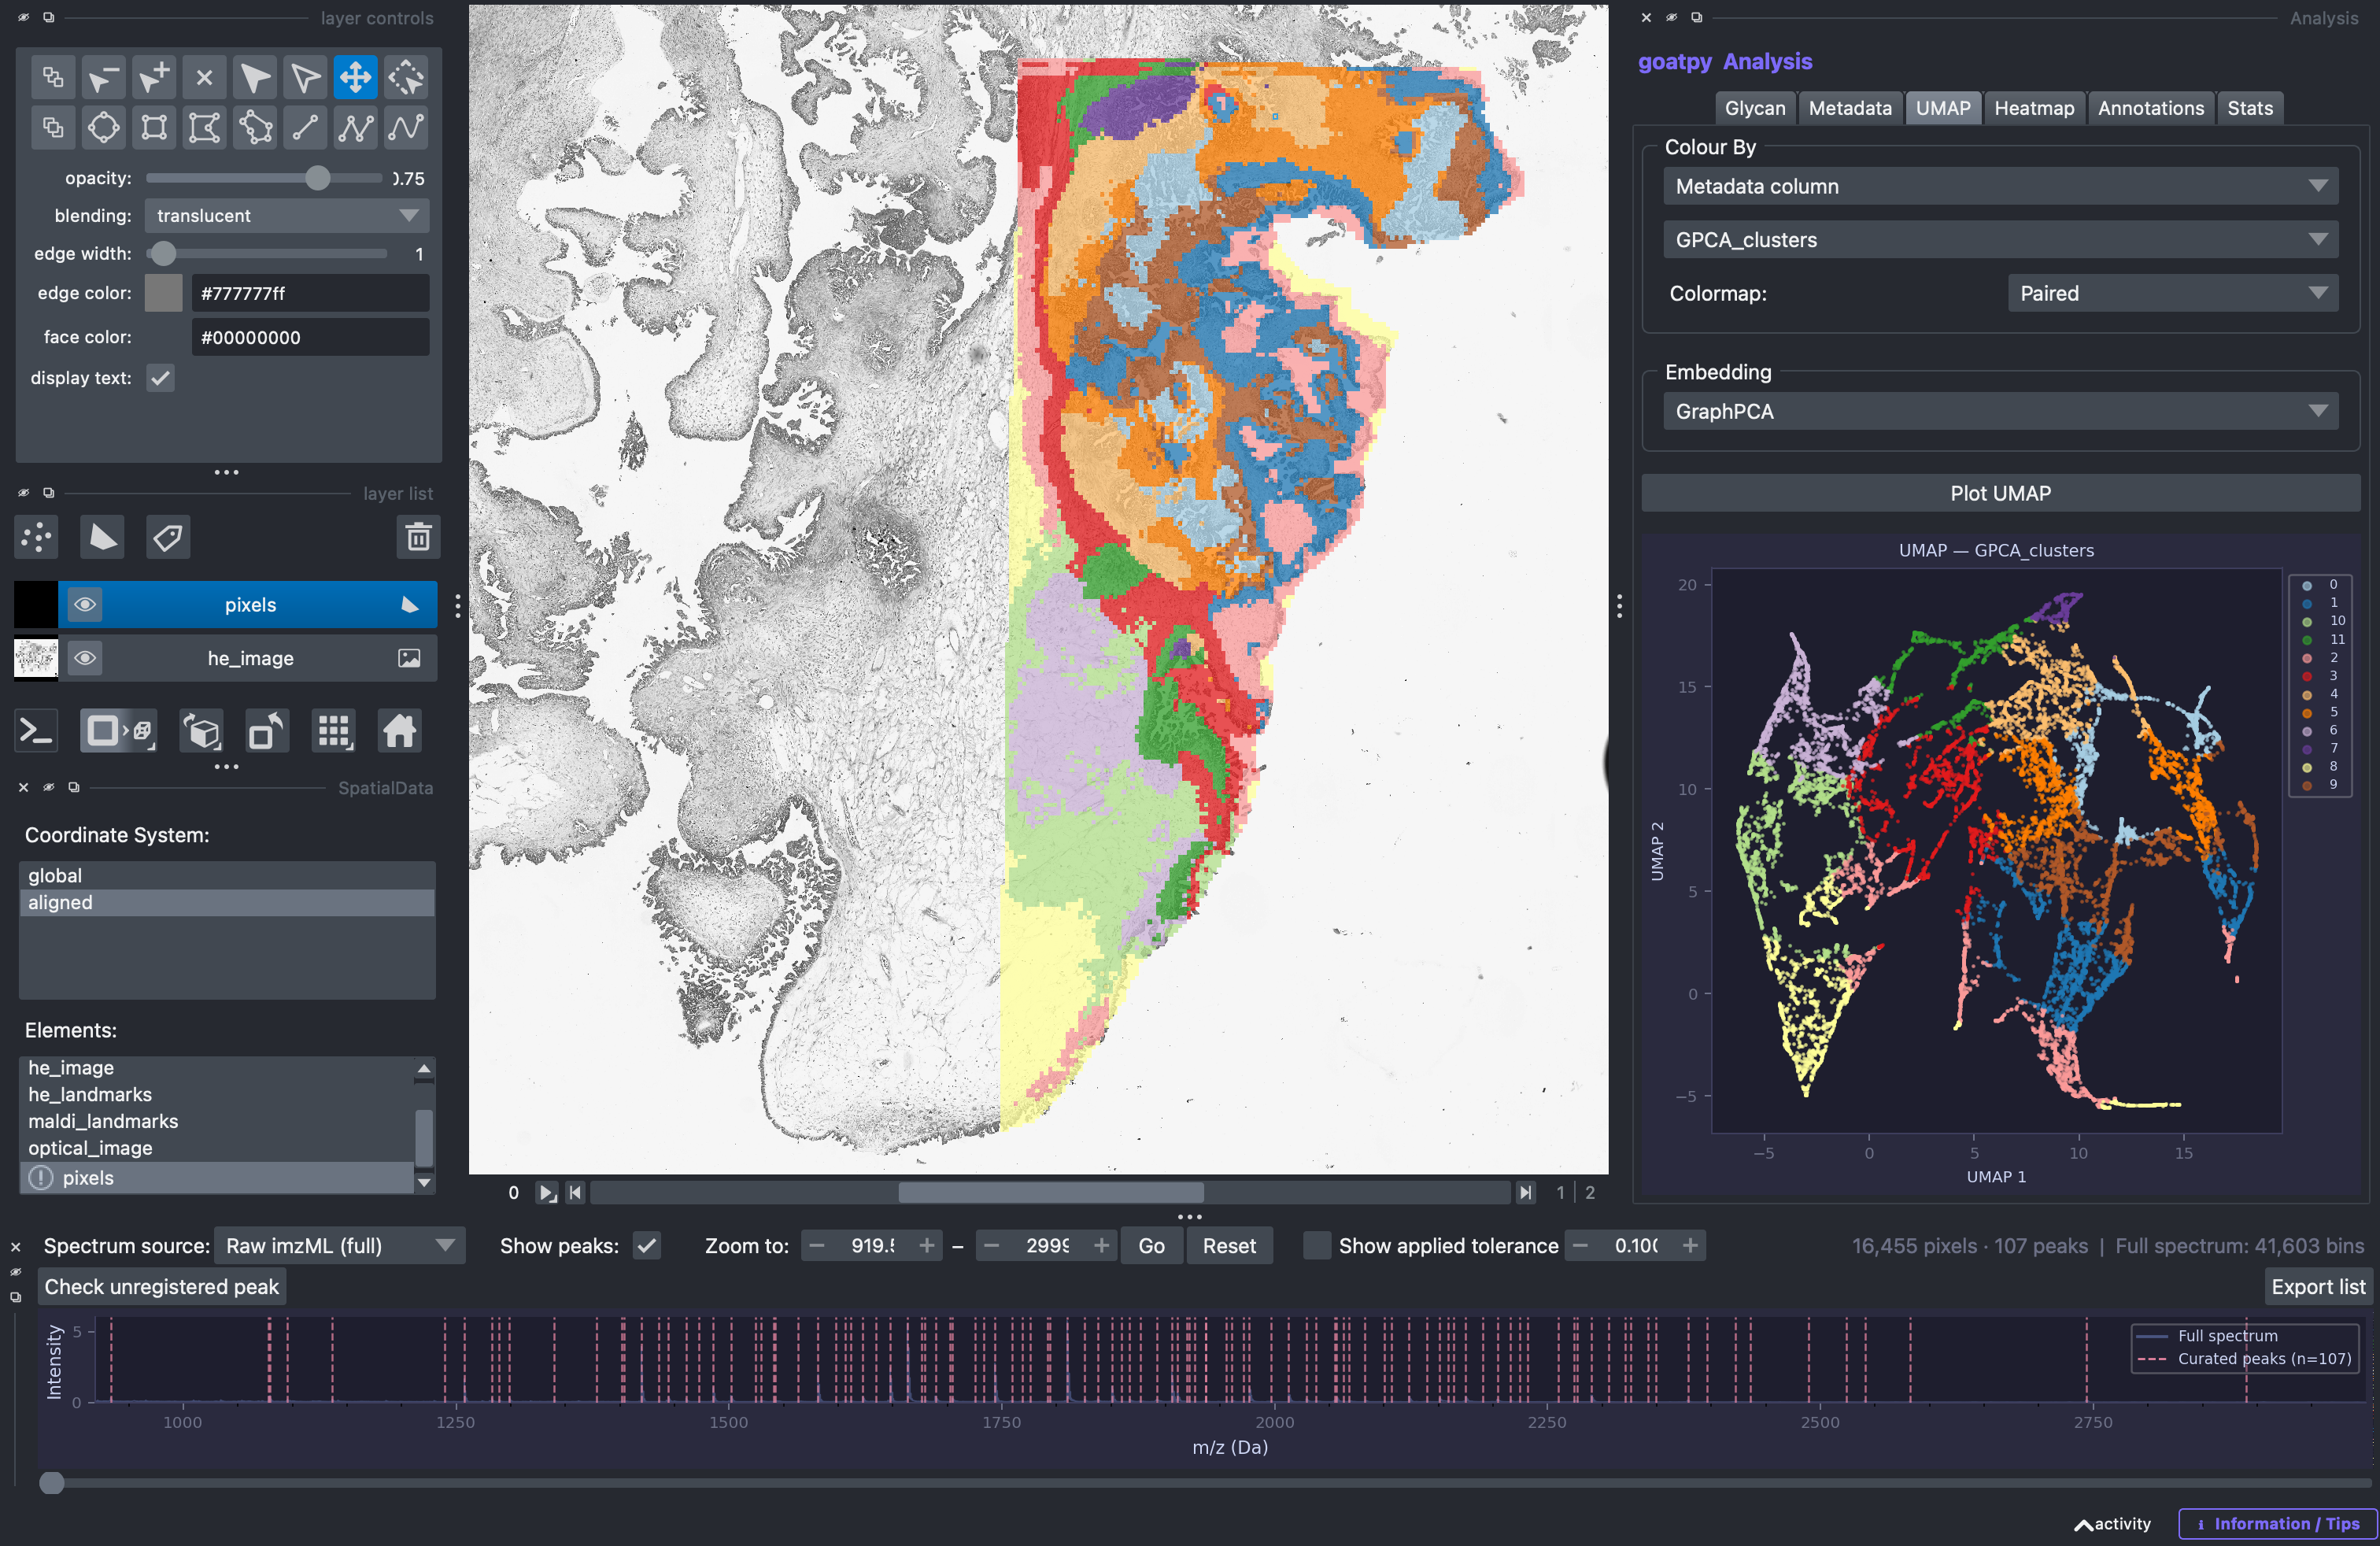Image resolution: width=2380 pixels, height=1546 pixels.
Task: Click the spectrum range slider handle
Action: coord(51,1483)
